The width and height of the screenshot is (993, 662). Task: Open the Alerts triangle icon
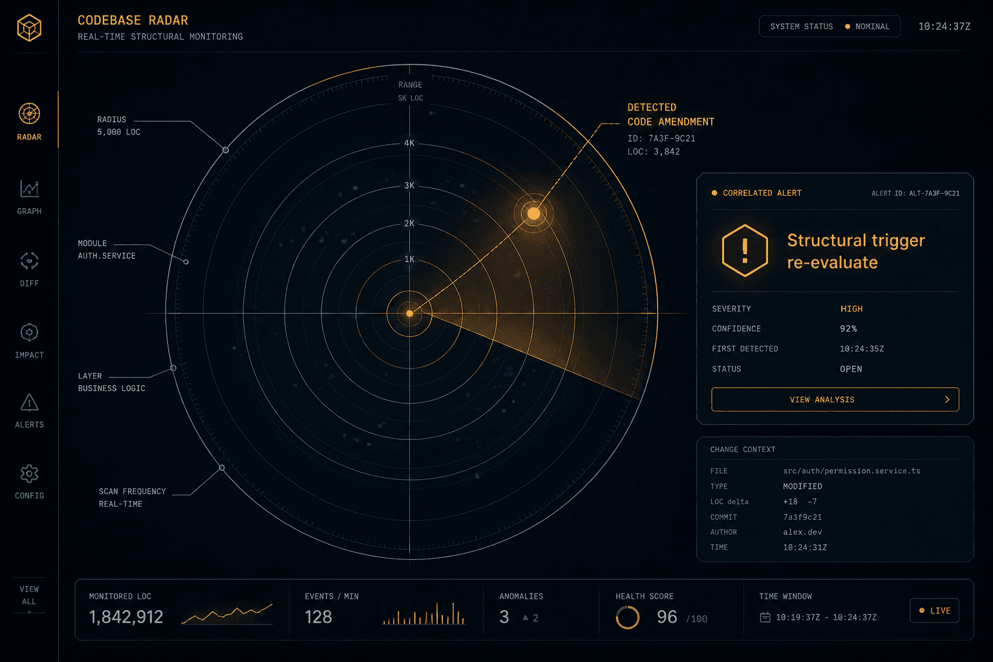(x=29, y=403)
